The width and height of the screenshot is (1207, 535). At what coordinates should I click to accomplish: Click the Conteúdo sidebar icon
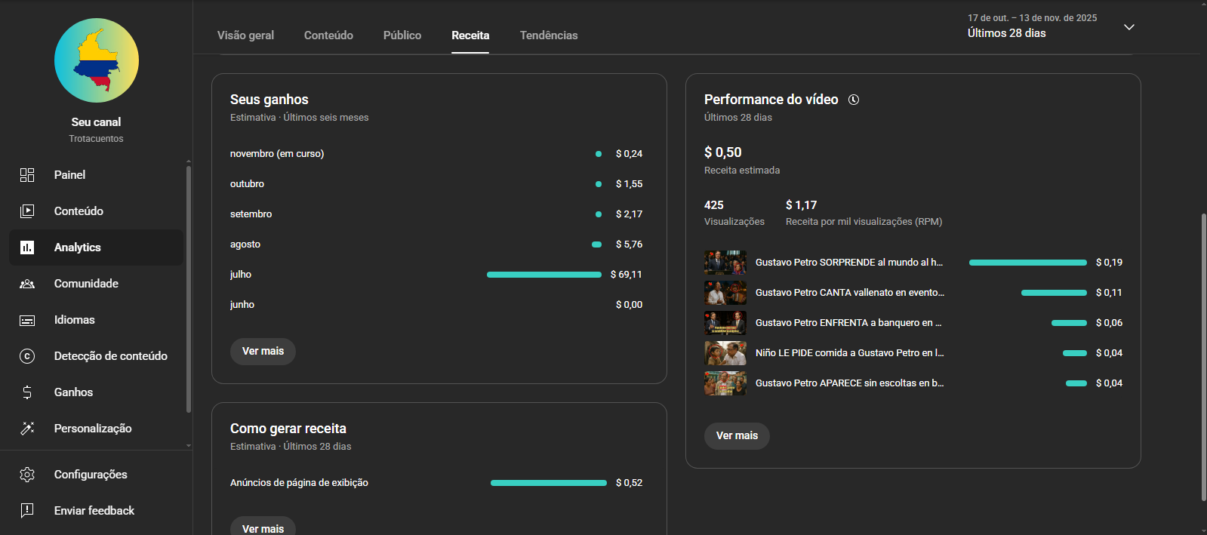27,211
